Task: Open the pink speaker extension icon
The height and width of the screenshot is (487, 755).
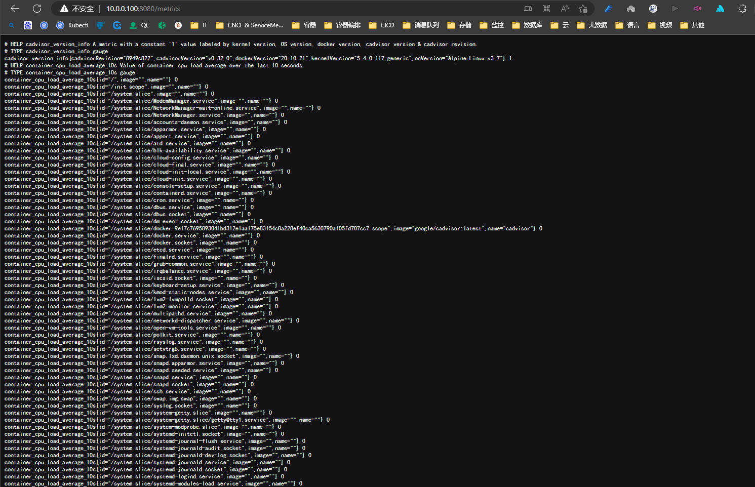Action: coord(698,9)
